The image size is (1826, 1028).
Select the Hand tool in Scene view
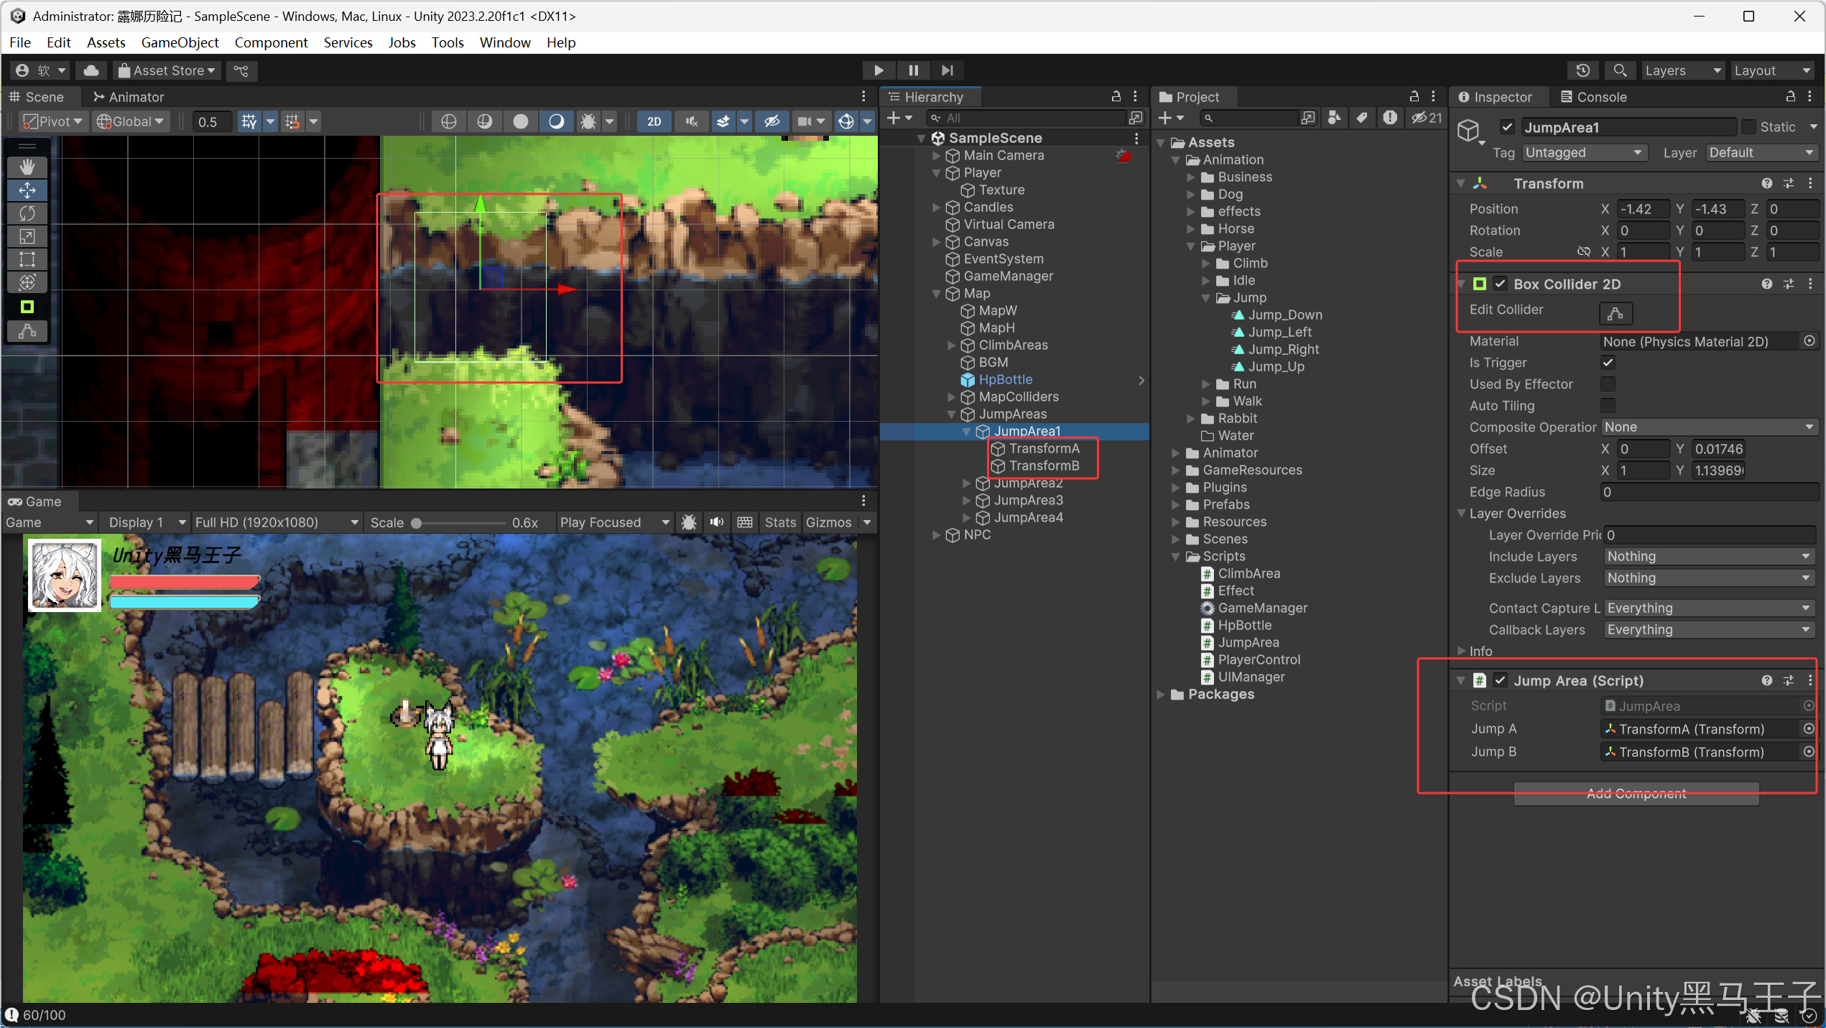click(x=27, y=167)
